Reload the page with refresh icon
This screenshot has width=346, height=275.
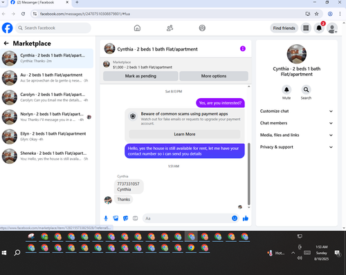[x=23, y=14]
